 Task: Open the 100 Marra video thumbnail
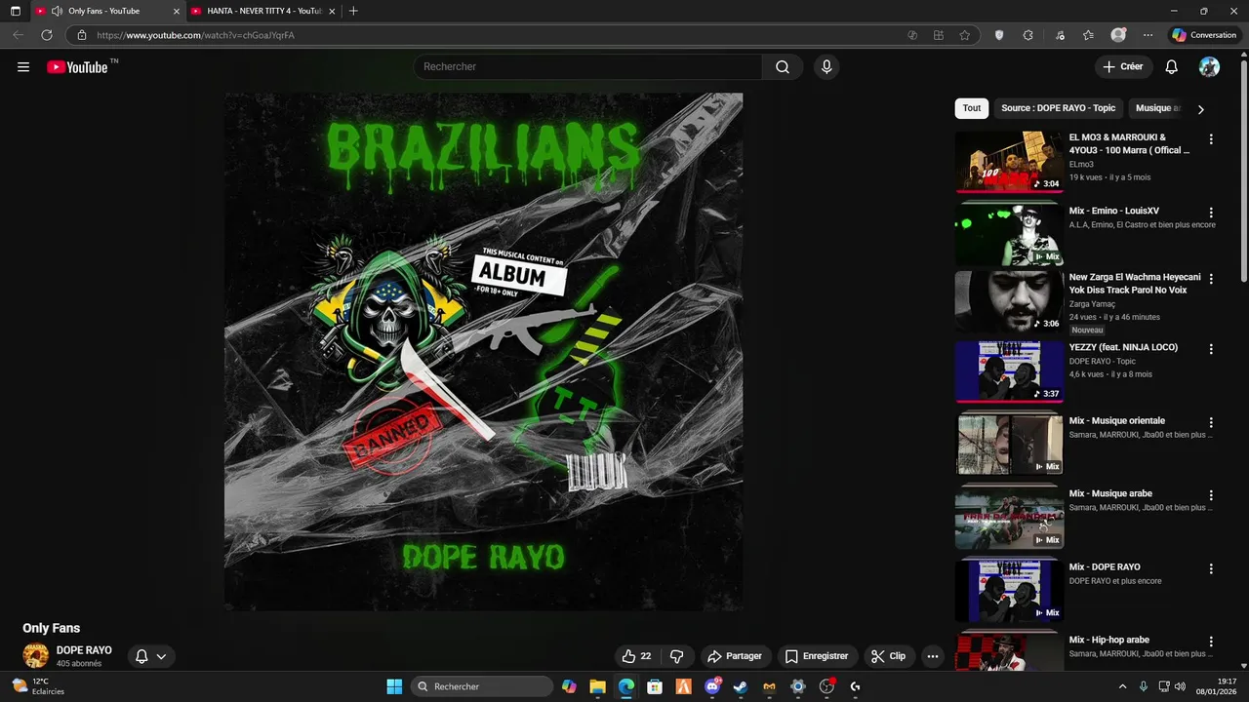tap(1009, 161)
